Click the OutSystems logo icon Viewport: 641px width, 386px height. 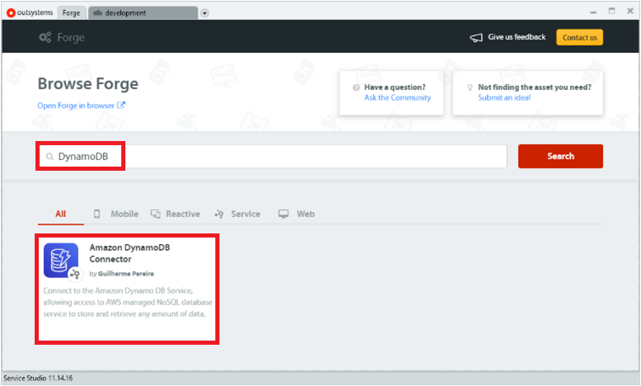pos(11,12)
